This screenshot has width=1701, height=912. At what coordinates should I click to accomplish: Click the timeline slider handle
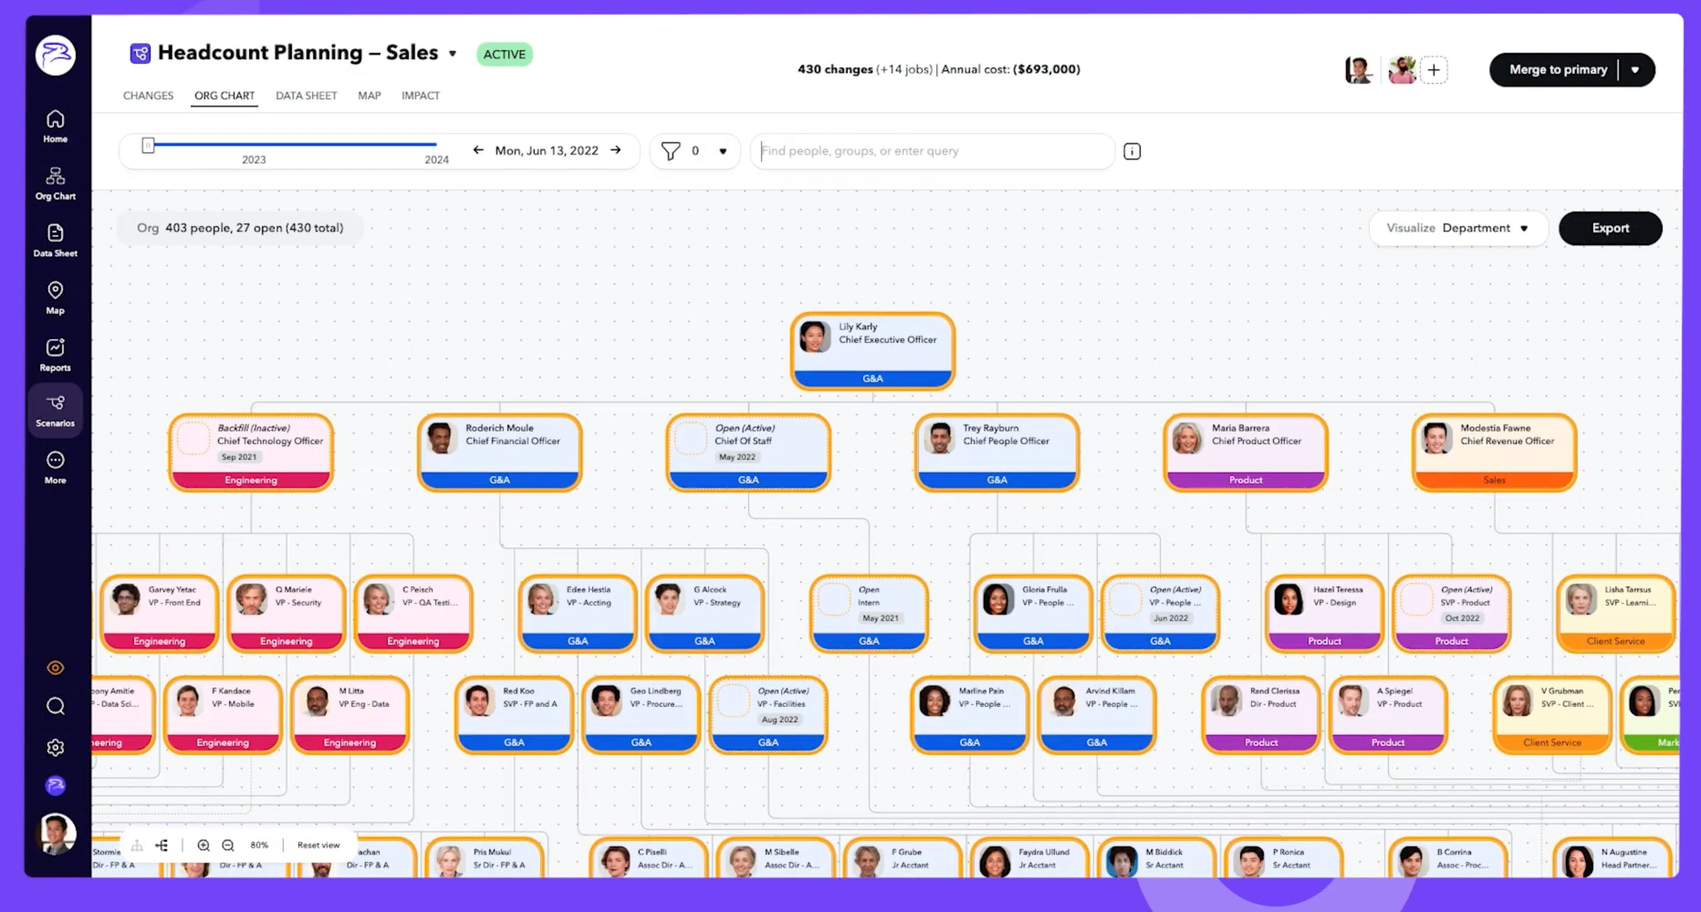[148, 145]
